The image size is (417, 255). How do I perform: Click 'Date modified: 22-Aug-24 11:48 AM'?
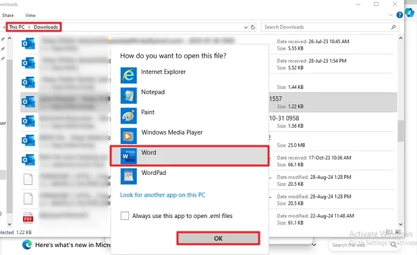[x=315, y=216]
